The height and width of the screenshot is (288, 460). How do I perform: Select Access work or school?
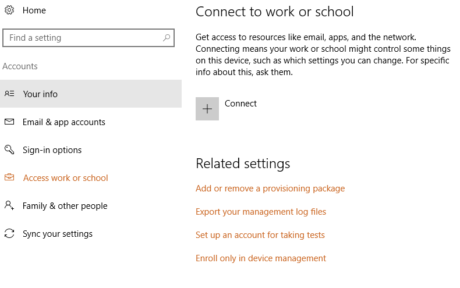[91, 177]
